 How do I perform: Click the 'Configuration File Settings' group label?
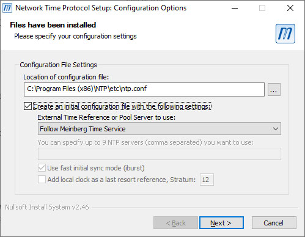coord(58,65)
